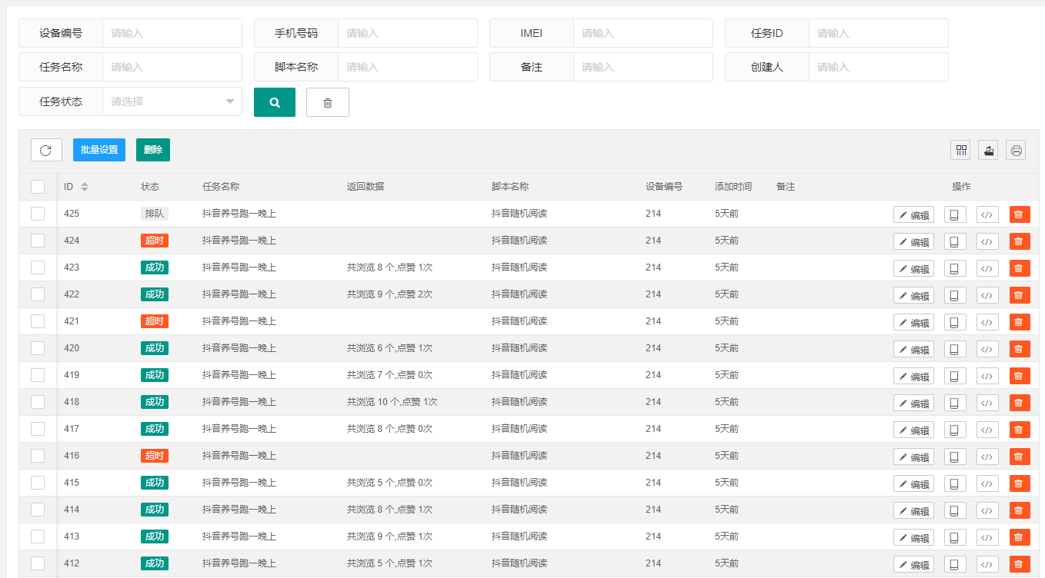Screen dimensions: 1045x578
Task: Open log book icon for row 425
Action: [x=955, y=214]
